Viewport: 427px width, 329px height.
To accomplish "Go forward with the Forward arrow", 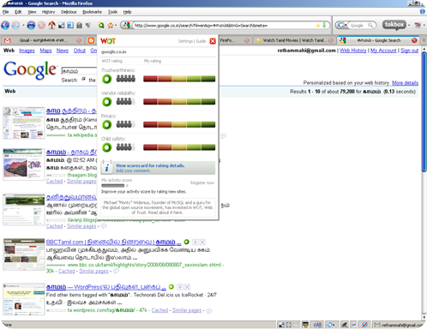I will coord(15,25).
